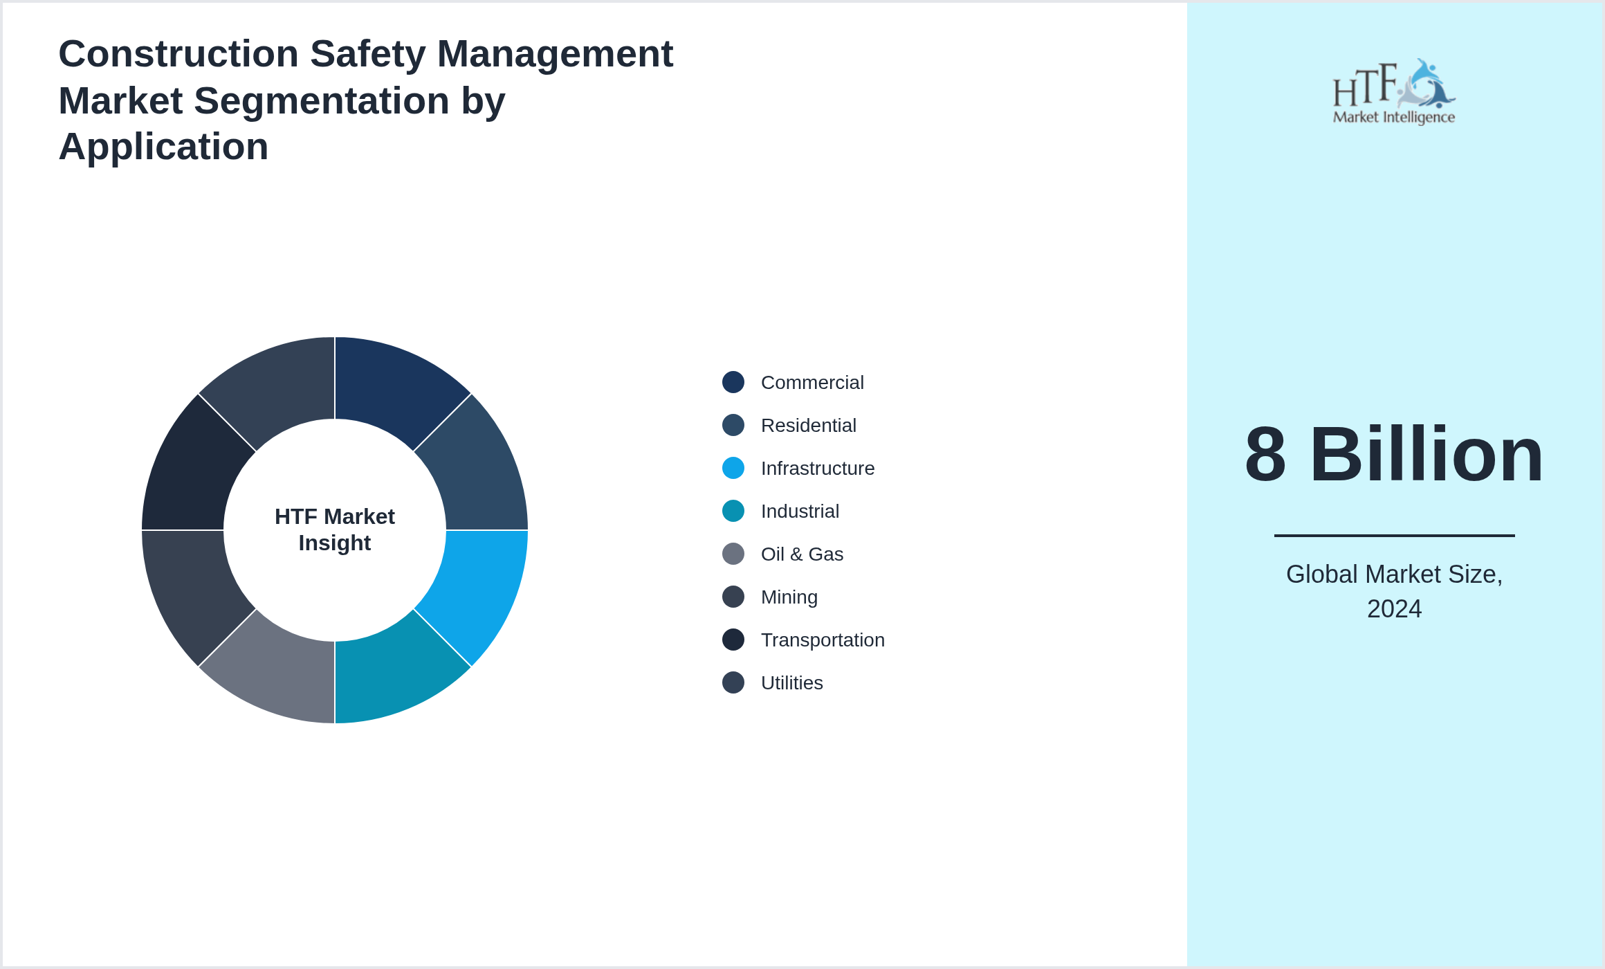This screenshot has width=1605, height=969.
Task: Select the gray Oil & Gas color swatch
Action: 732,554
